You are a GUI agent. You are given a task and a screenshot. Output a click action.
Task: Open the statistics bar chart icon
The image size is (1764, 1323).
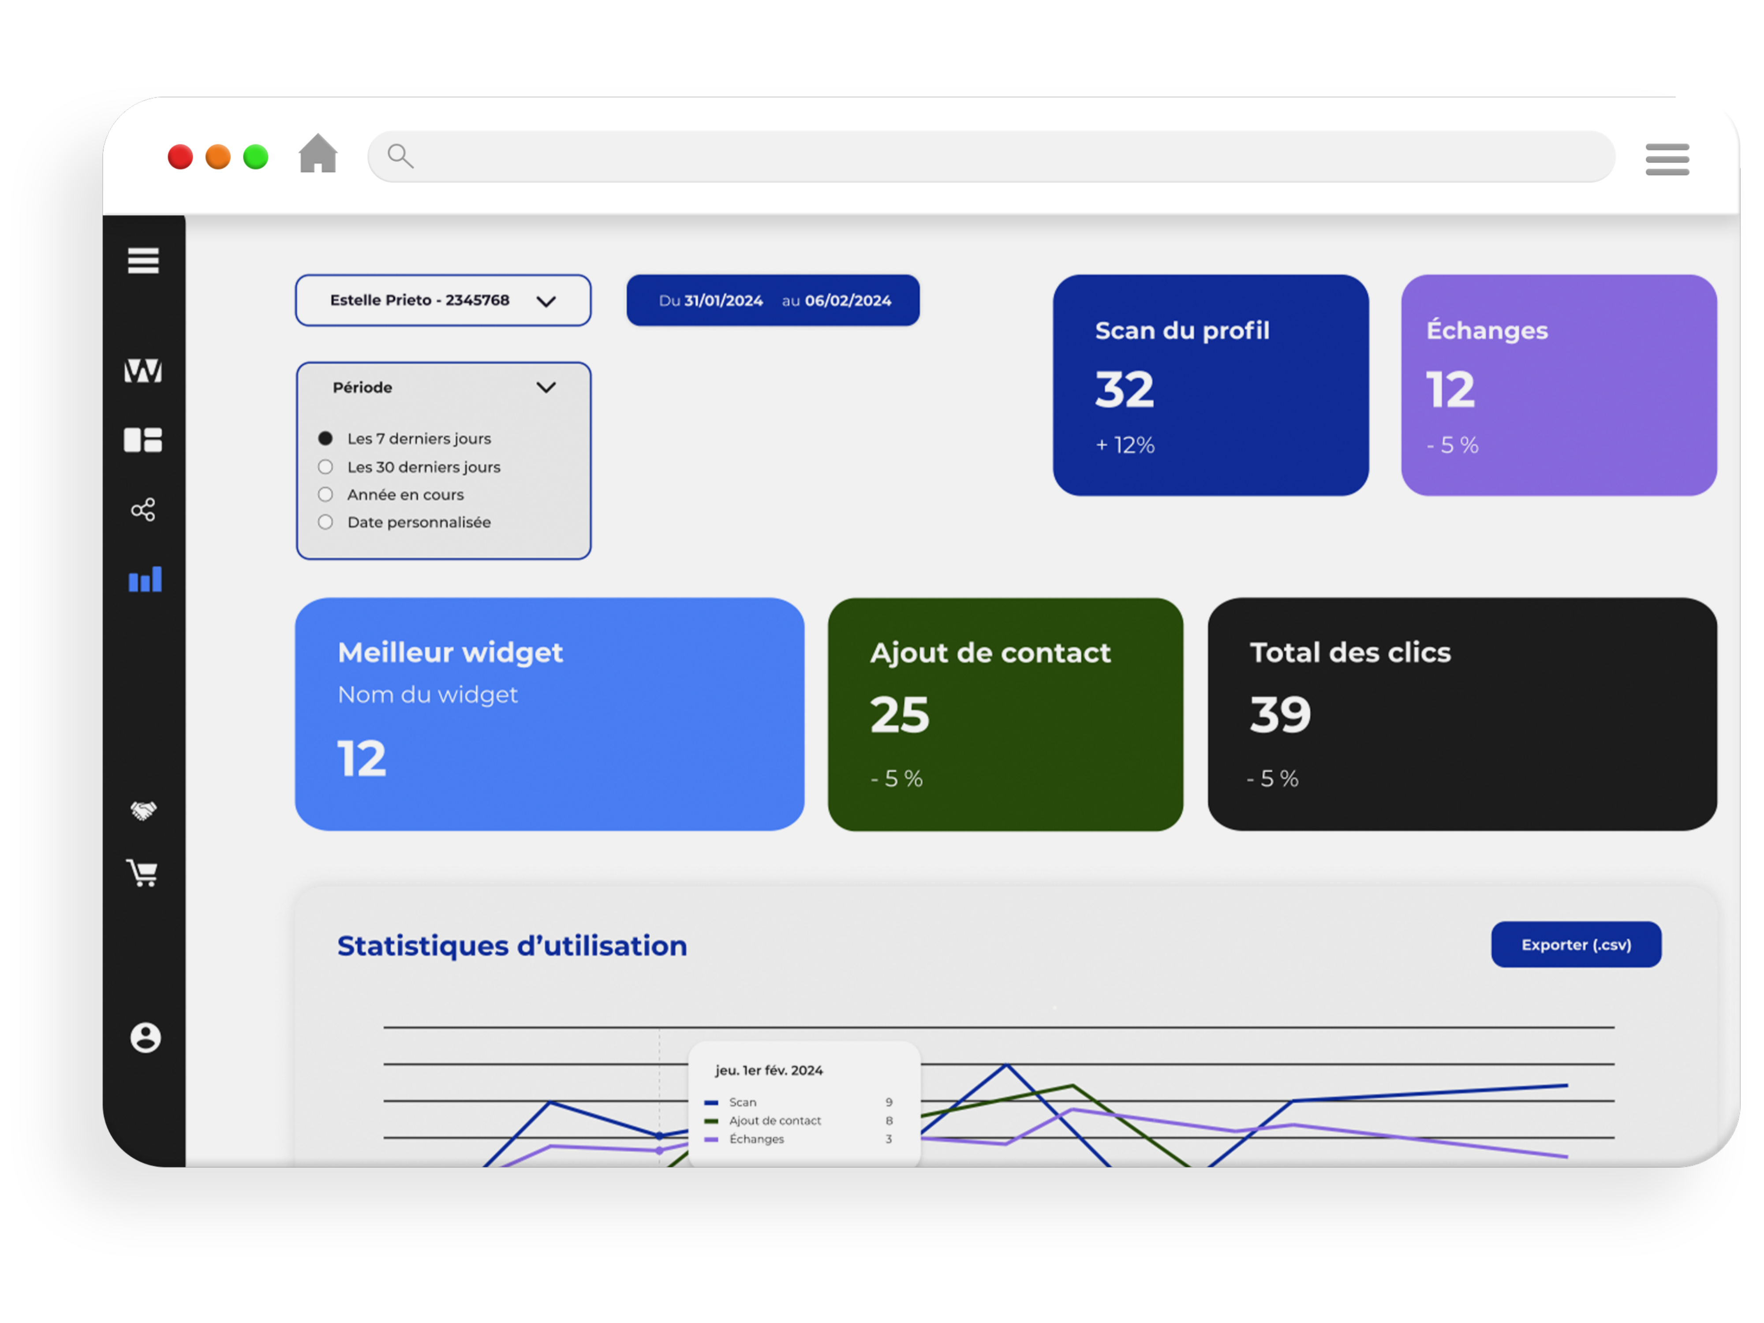(x=145, y=580)
